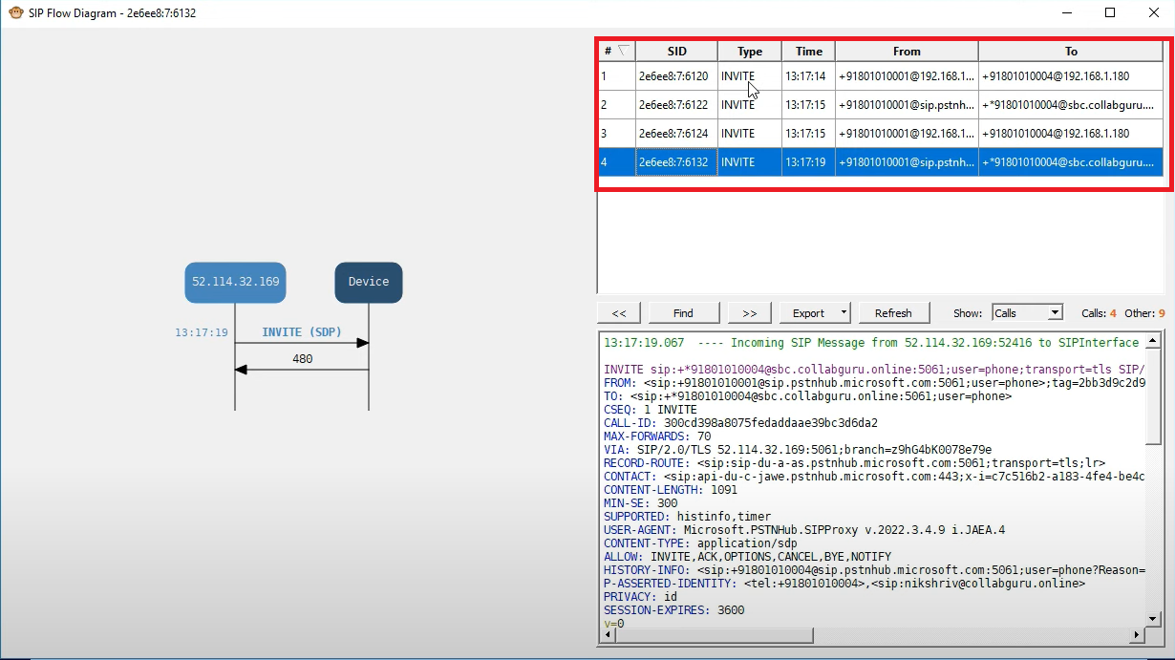Click the CONTENT-TYPE: application/sdp line
1175x660 pixels.
click(x=700, y=543)
